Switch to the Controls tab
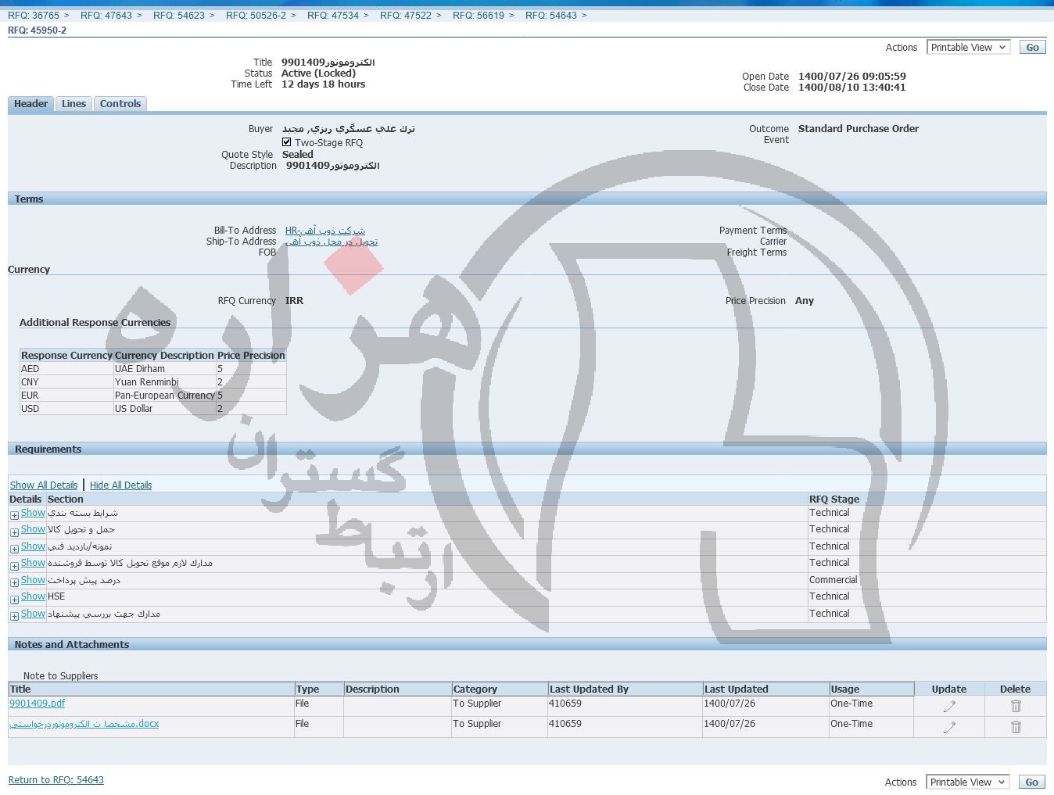Viewport: 1054px width, 795px height. coord(120,104)
